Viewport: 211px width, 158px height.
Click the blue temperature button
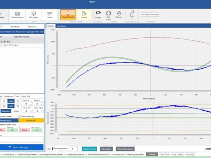9,121
